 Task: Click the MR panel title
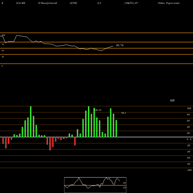pyautogui.click(x=172, y=100)
